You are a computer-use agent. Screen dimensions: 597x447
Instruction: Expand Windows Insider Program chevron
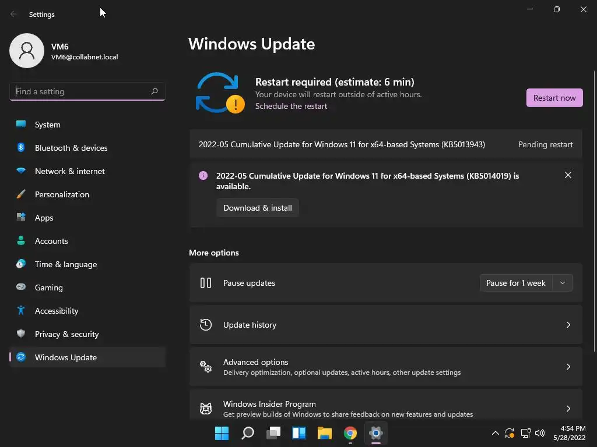(568, 408)
